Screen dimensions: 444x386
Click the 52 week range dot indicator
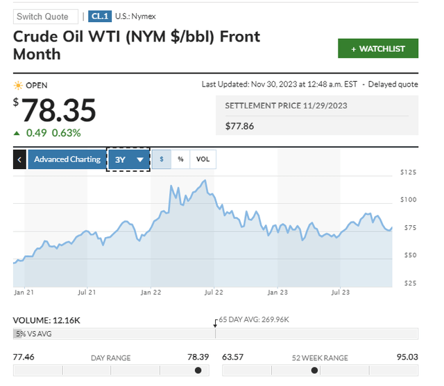coord(314,370)
